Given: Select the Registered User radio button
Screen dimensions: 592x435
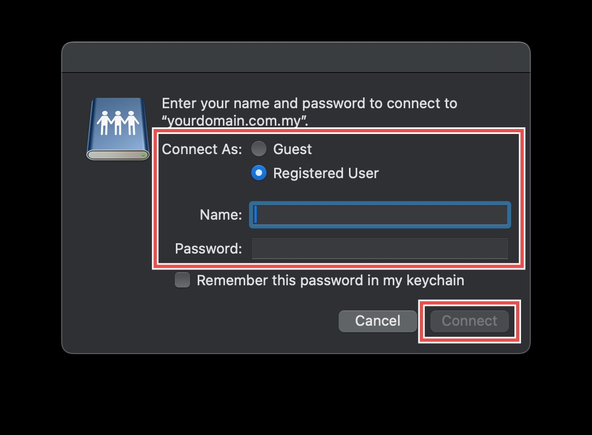Looking at the screenshot, I should [x=258, y=173].
